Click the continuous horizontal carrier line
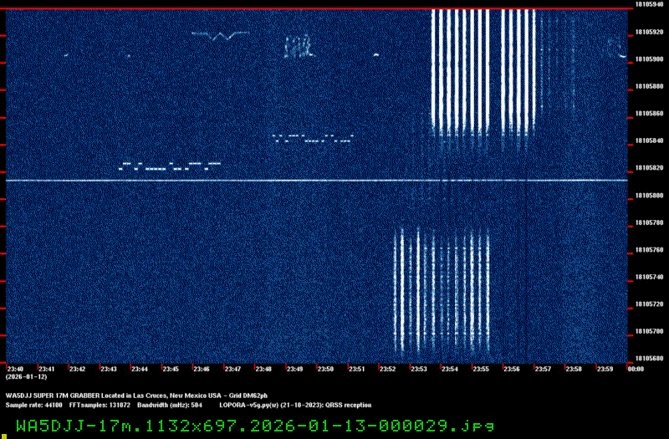Screen dimensions: 669x439 [317, 181]
